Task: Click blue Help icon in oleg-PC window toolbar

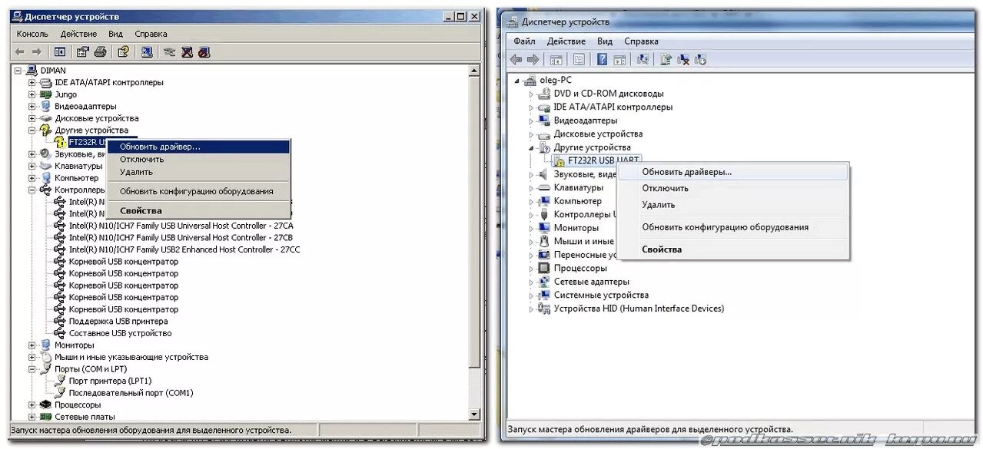Action: pos(603,59)
